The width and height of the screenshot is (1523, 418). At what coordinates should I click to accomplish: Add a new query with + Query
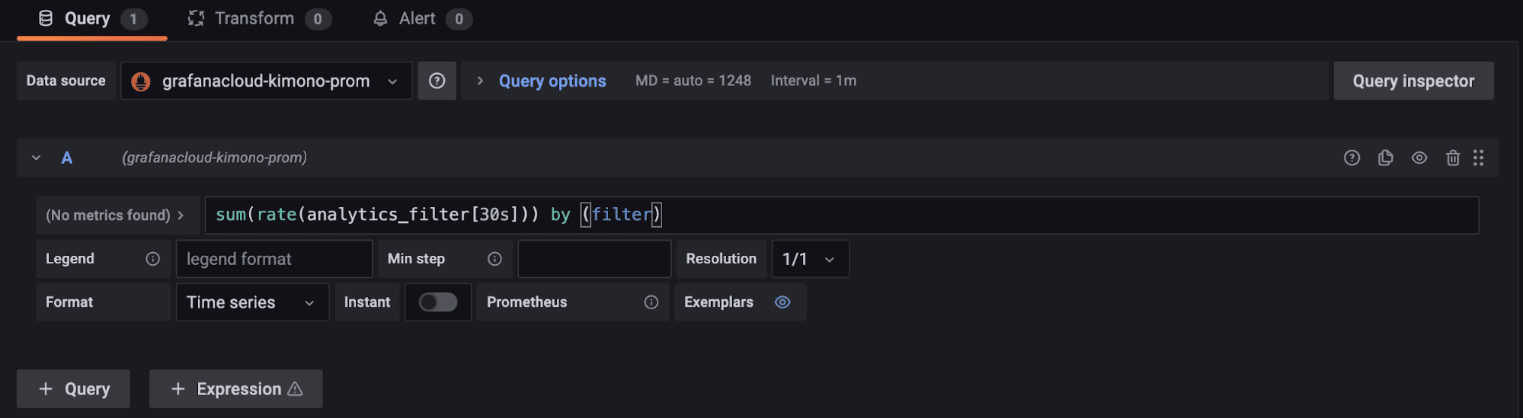coord(74,389)
